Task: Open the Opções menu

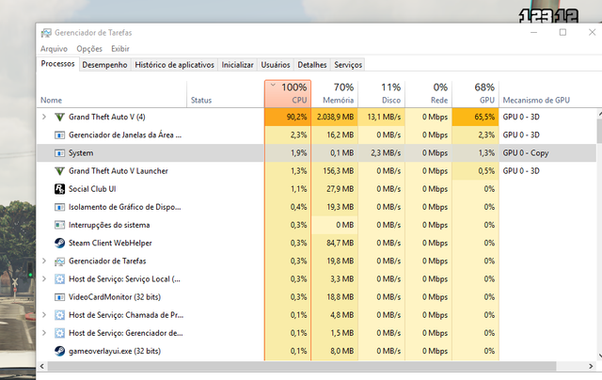Action: [89, 49]
